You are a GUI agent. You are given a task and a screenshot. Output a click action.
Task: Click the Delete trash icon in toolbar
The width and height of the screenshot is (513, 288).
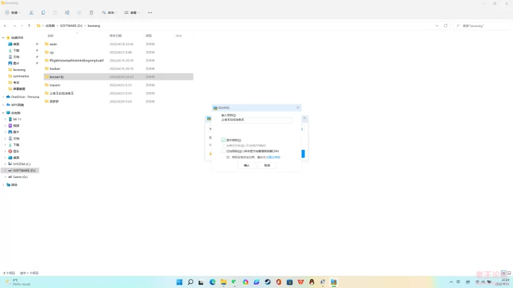[91, 12]
